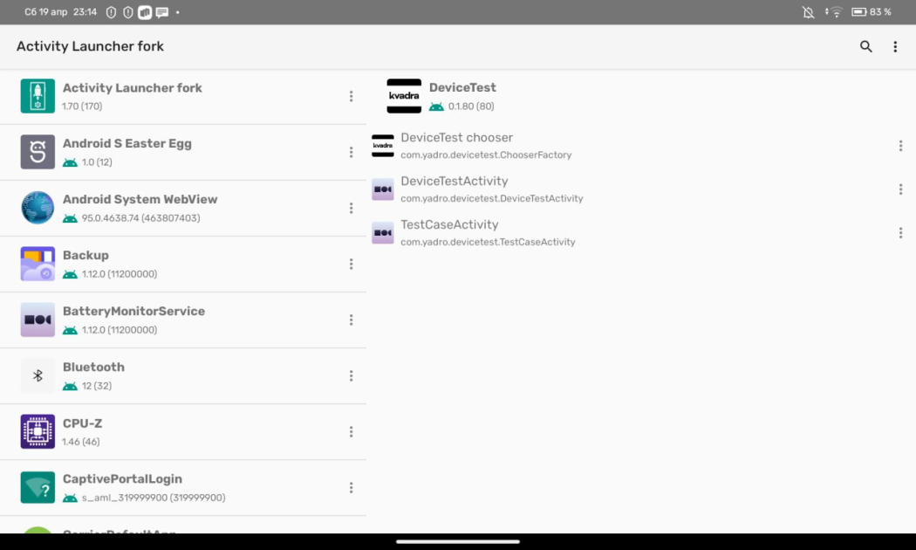
Task: Select the BatteryMonitorService entry
Action: tap(183, 320)
